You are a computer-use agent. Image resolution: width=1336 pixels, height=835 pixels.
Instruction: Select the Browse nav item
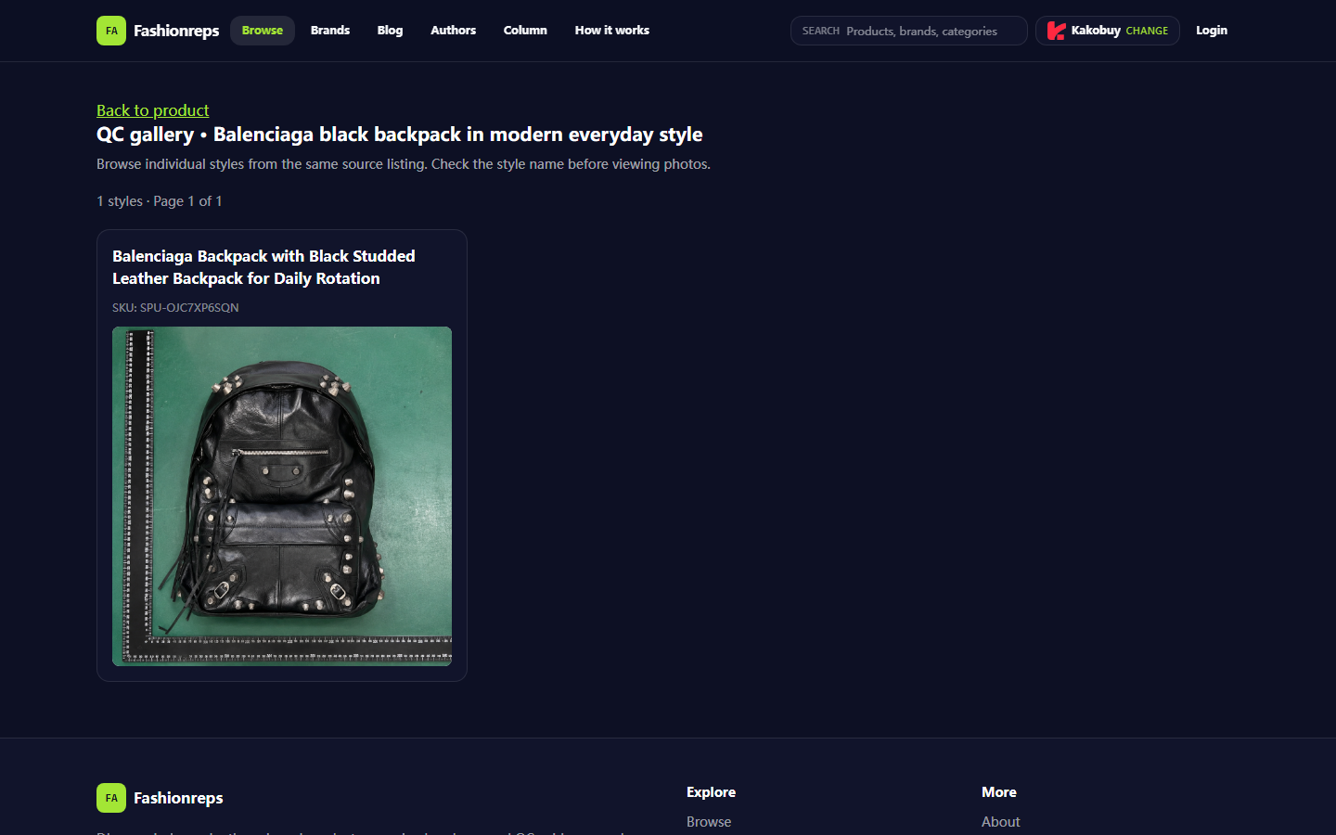[x=263, y=31]
